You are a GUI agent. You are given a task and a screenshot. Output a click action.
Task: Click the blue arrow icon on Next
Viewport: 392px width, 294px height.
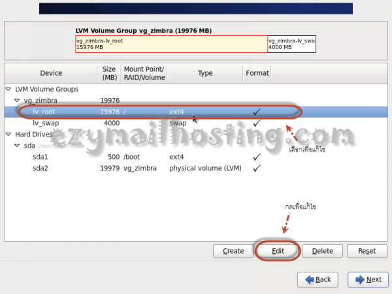360,280
